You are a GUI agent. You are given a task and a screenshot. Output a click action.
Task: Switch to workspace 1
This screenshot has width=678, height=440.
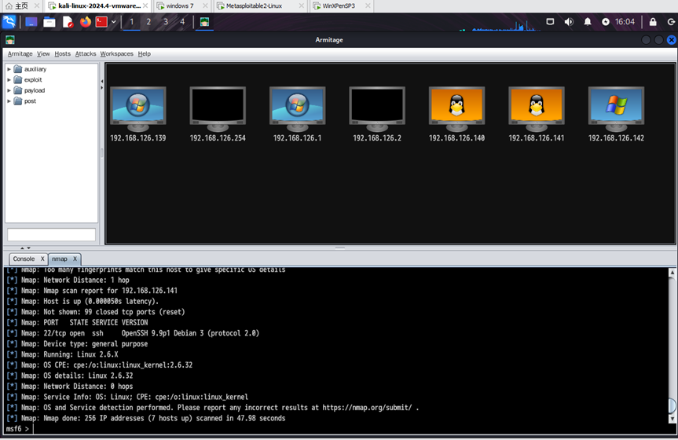click(132, 22)
